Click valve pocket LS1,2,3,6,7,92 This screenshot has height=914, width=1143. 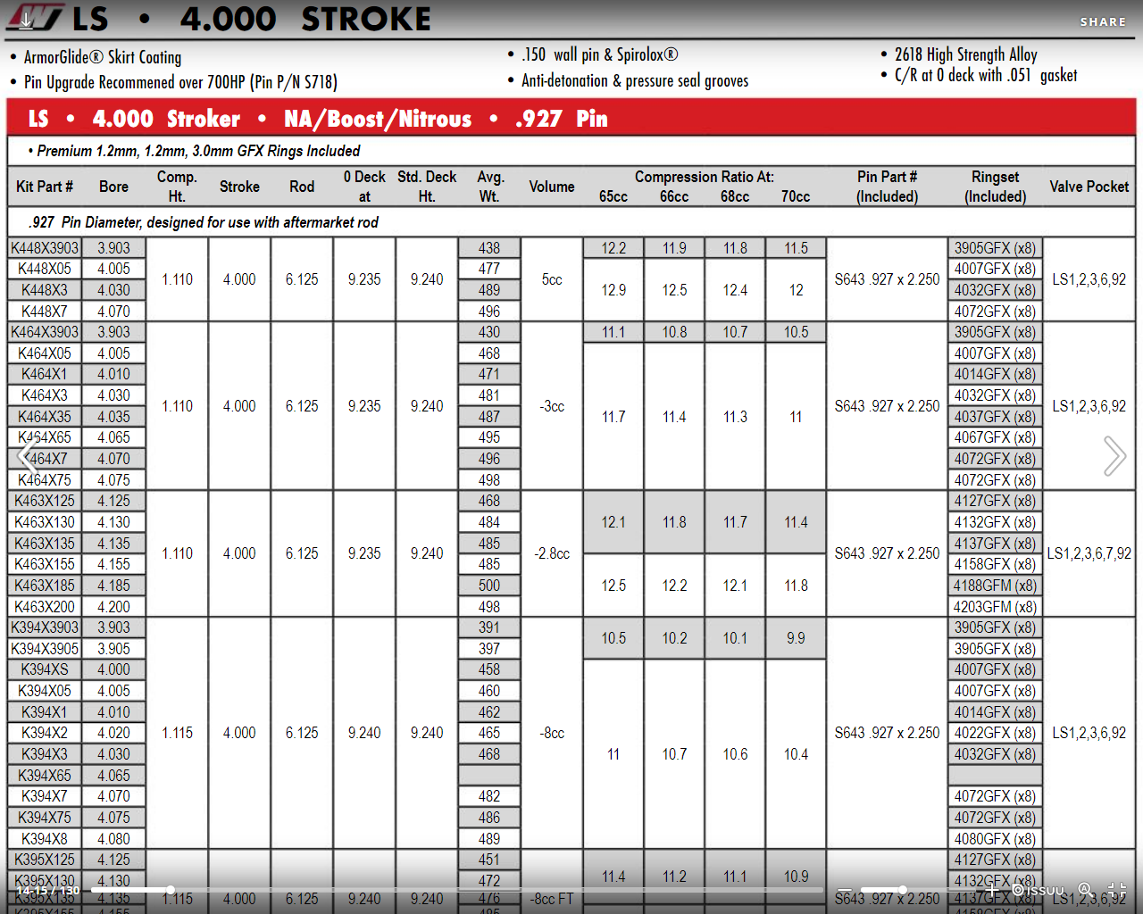click(1089, 553)
